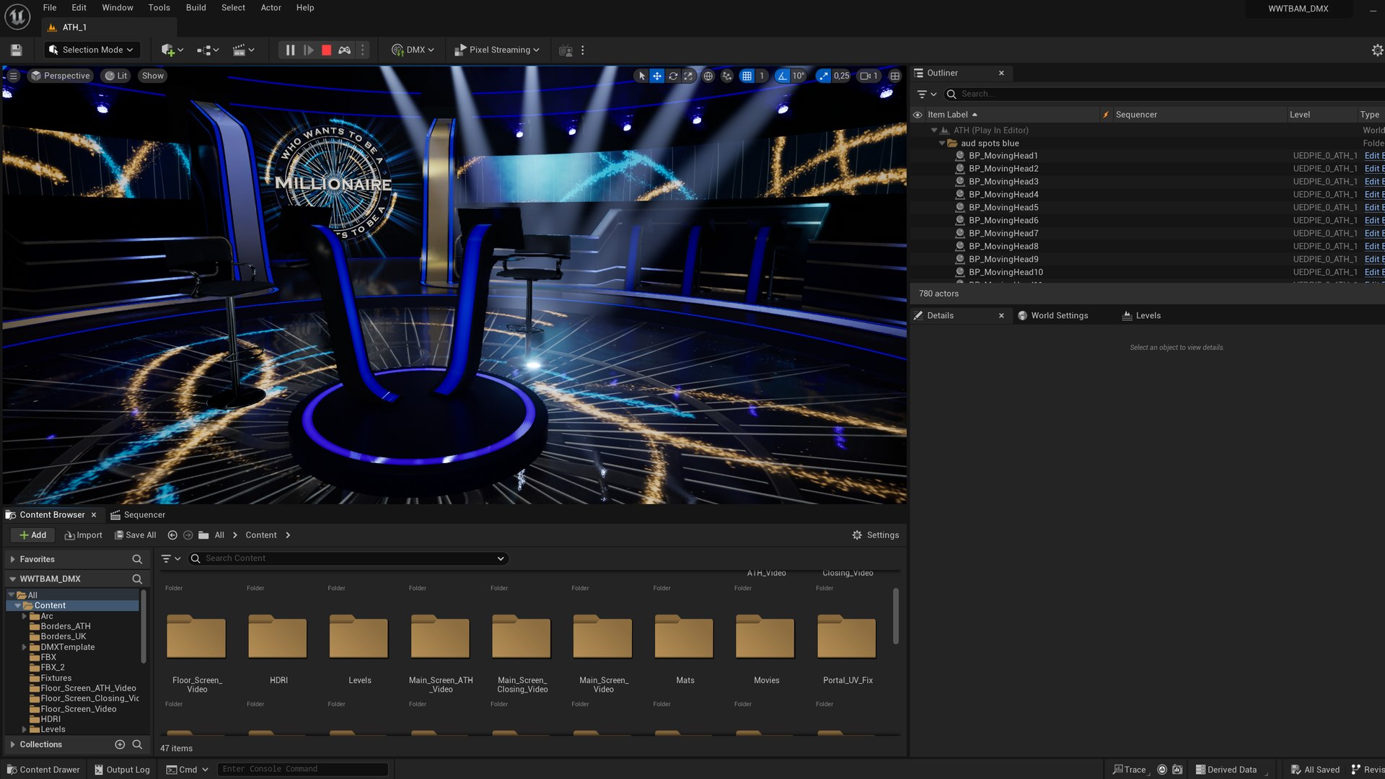This screenshot has width=1385, height=779.
Task: Collapse ATH (Play In Editor) world
Action: [x=934, y=131]
